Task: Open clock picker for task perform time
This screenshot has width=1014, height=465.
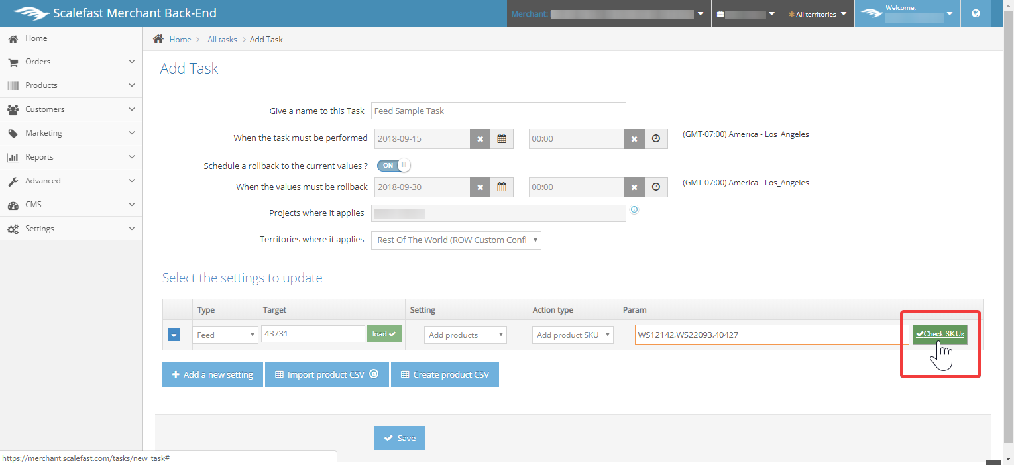Action: click(656, 139)
